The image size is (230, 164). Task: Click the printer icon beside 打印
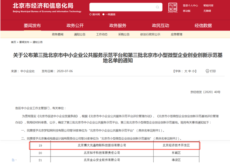[207, 71]
